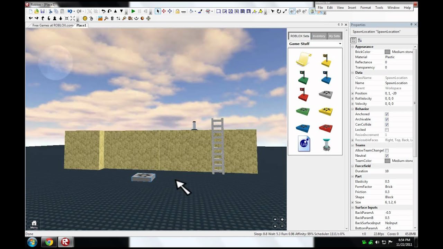Collapse the Appearance section
Screen dimensions: 443x249
coord(353,47)
